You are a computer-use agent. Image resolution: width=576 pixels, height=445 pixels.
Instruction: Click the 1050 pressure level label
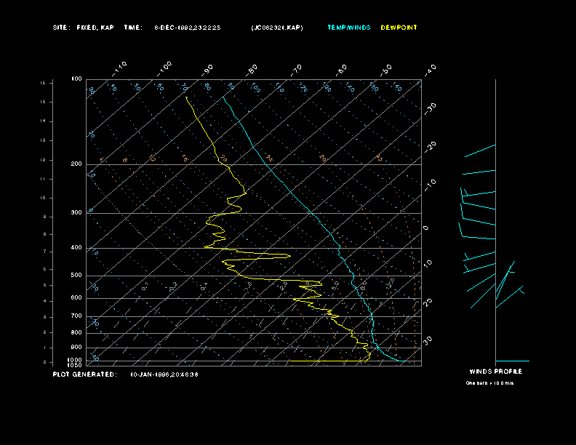75,365
